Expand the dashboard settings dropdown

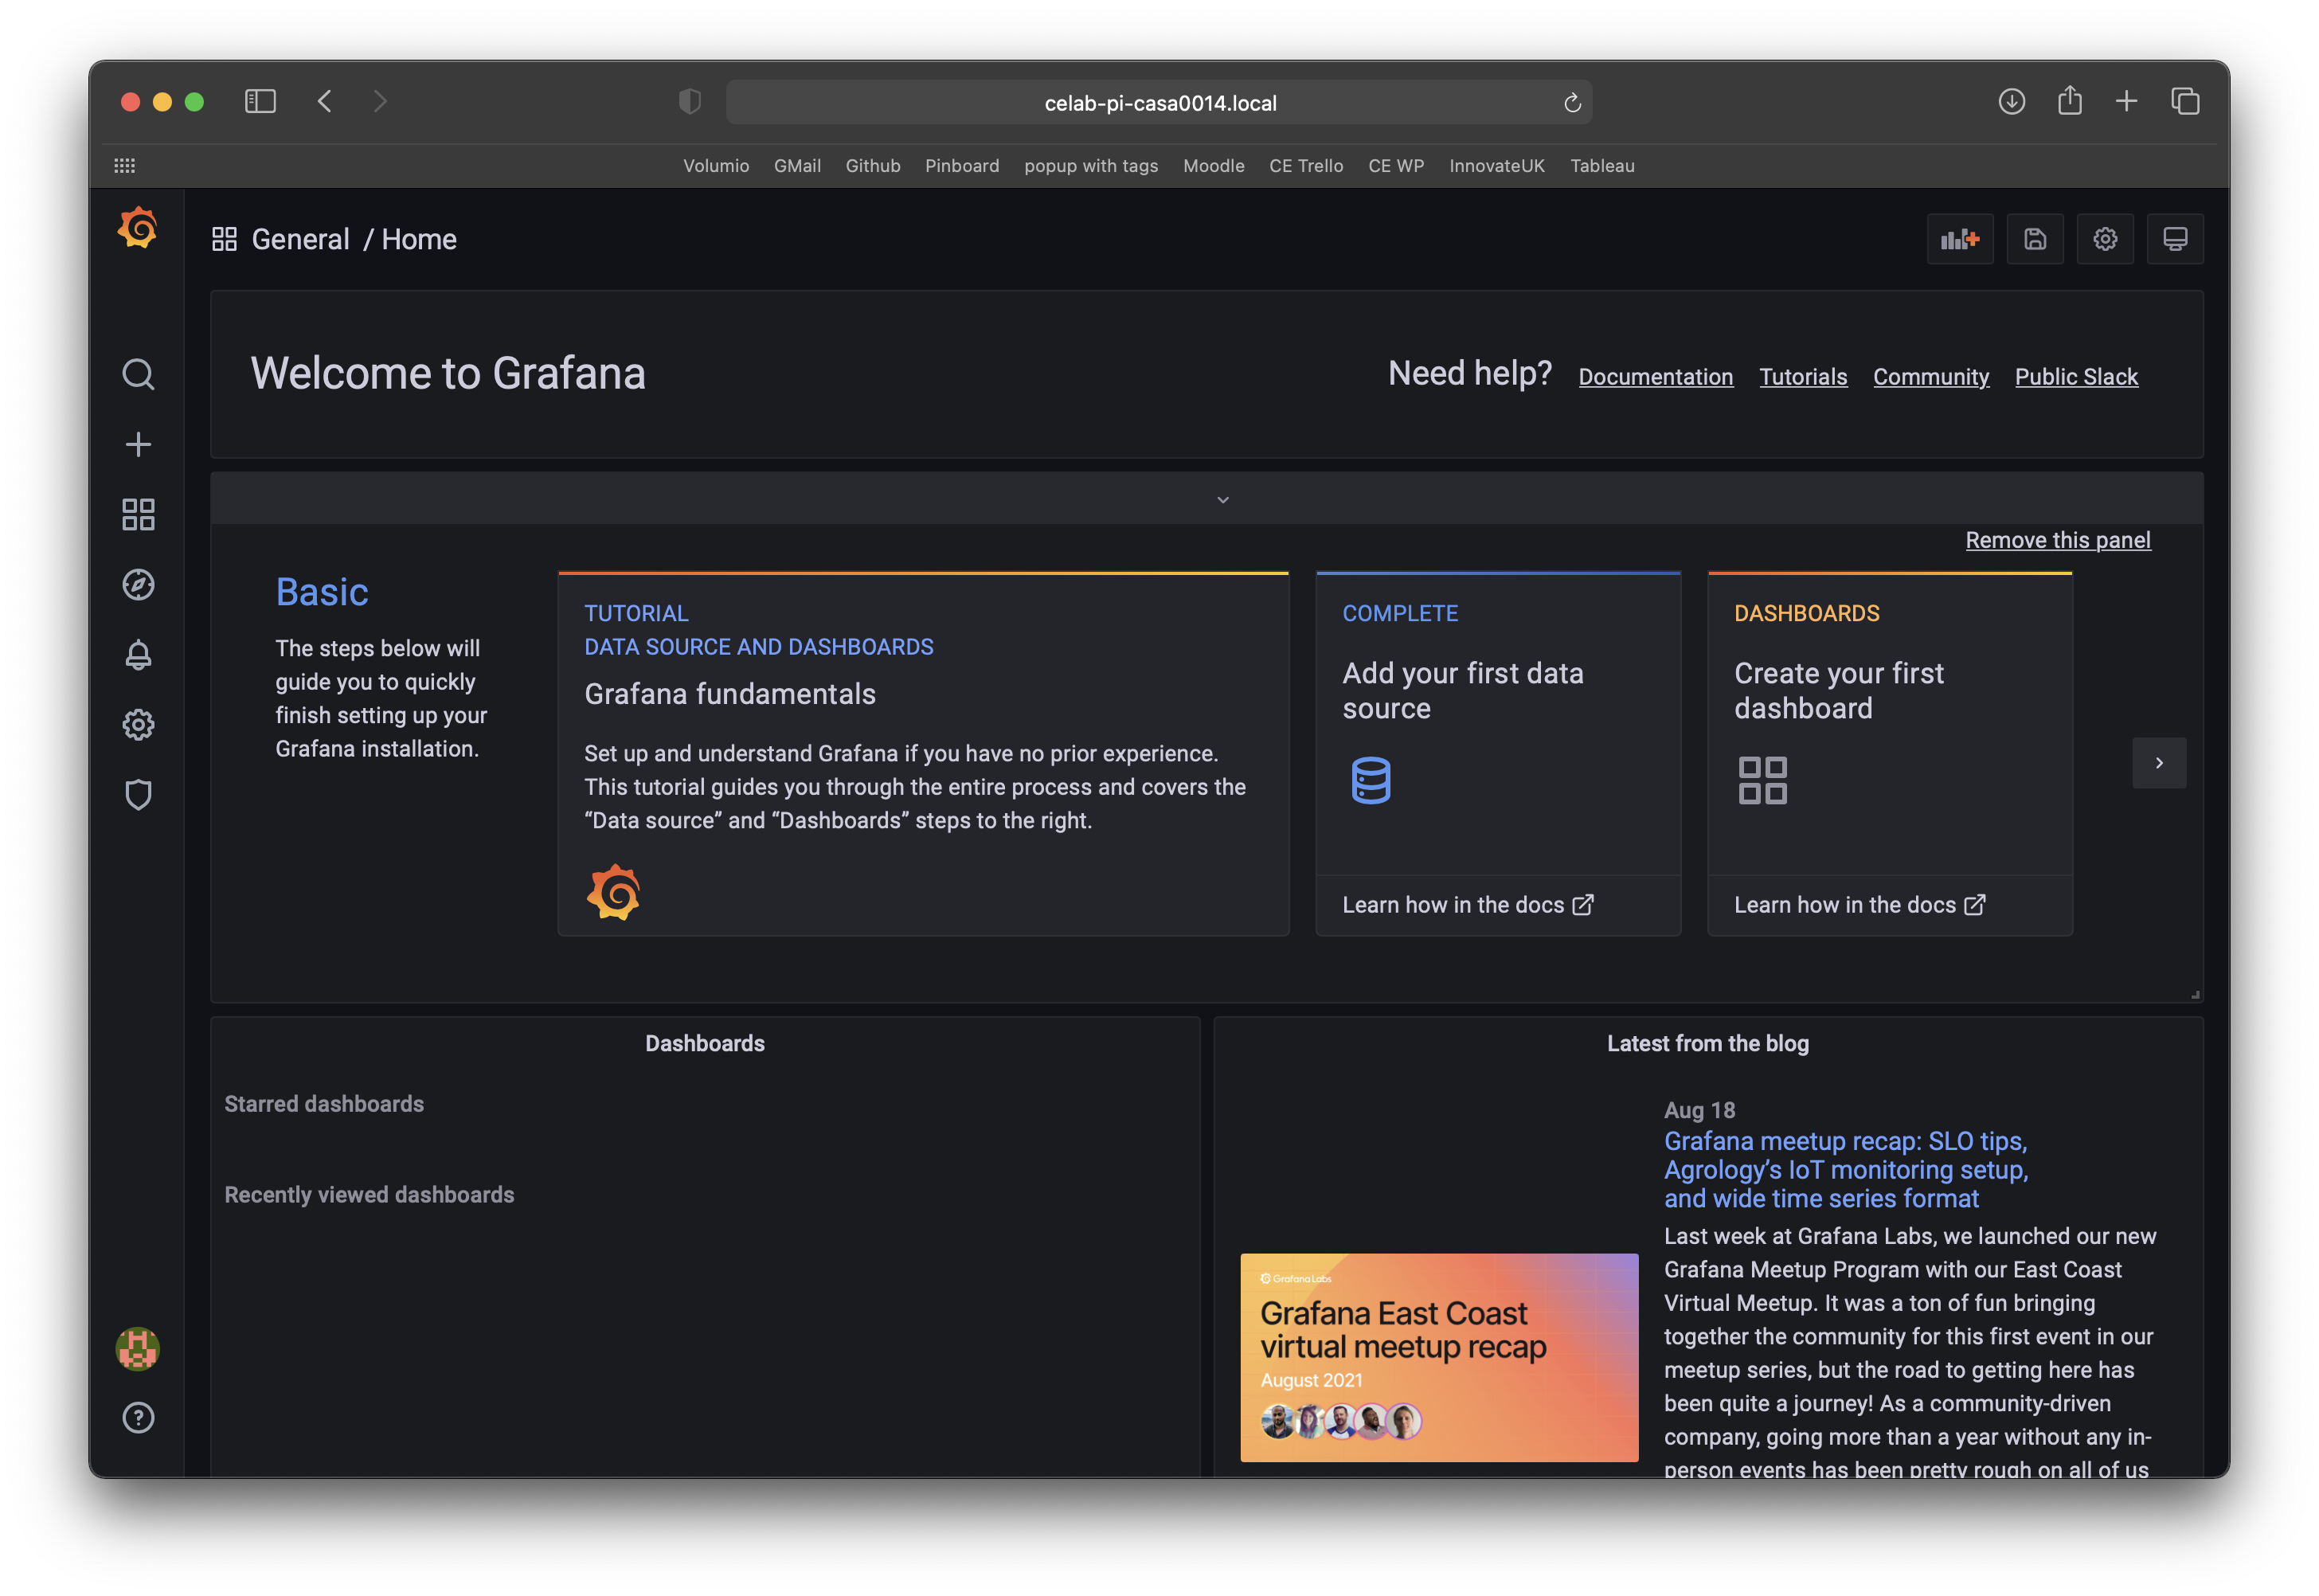[2106, 238]
